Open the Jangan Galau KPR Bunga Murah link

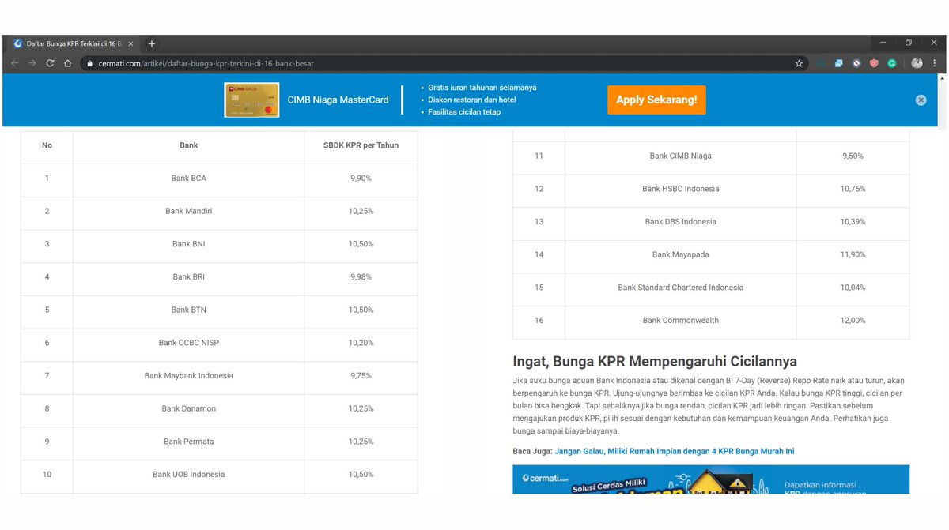point(675,451)
